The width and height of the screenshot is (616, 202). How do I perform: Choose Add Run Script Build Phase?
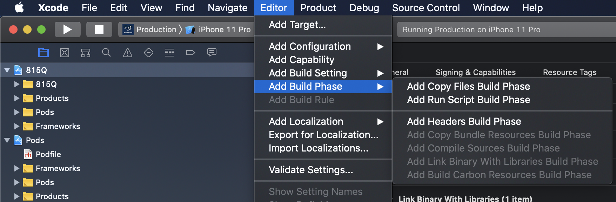coord(502,100)
